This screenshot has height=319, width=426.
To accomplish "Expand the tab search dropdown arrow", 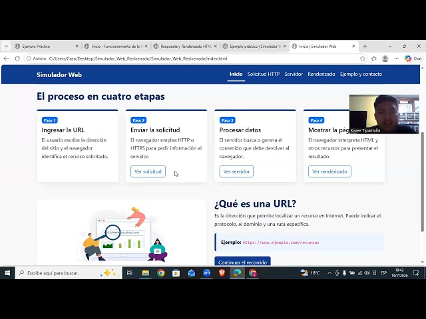I will pos(6,47).
